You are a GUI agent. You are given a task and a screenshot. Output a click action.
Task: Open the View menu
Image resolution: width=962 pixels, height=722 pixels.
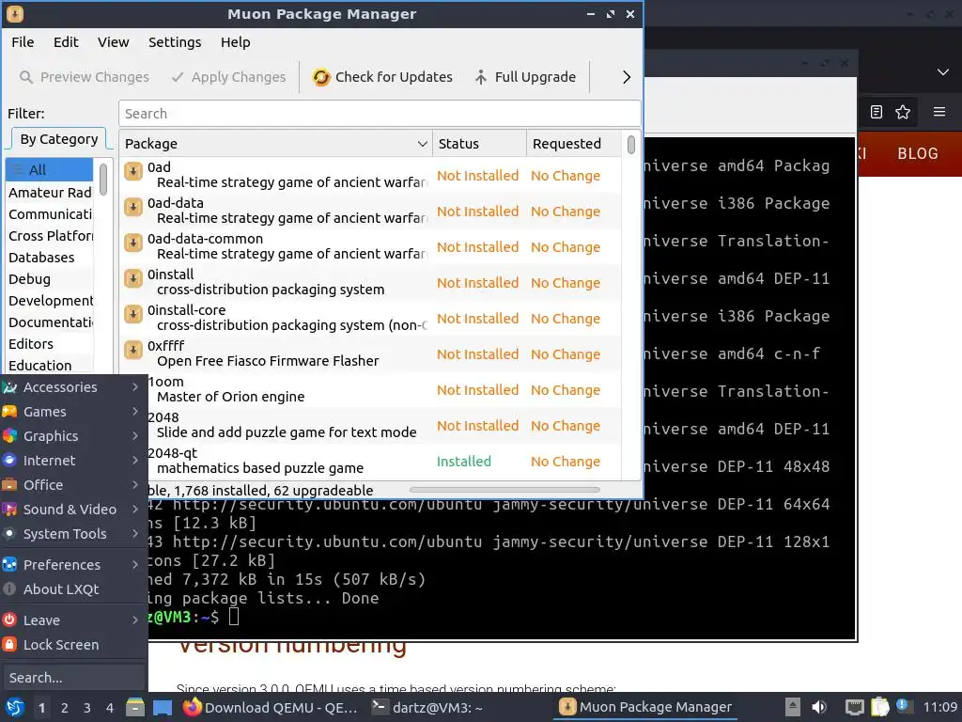[113, 42]
